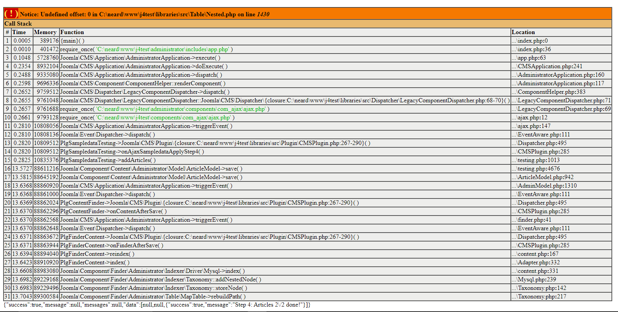Click the 'Memory' column header
618x312 pixels.
point(45,32)
